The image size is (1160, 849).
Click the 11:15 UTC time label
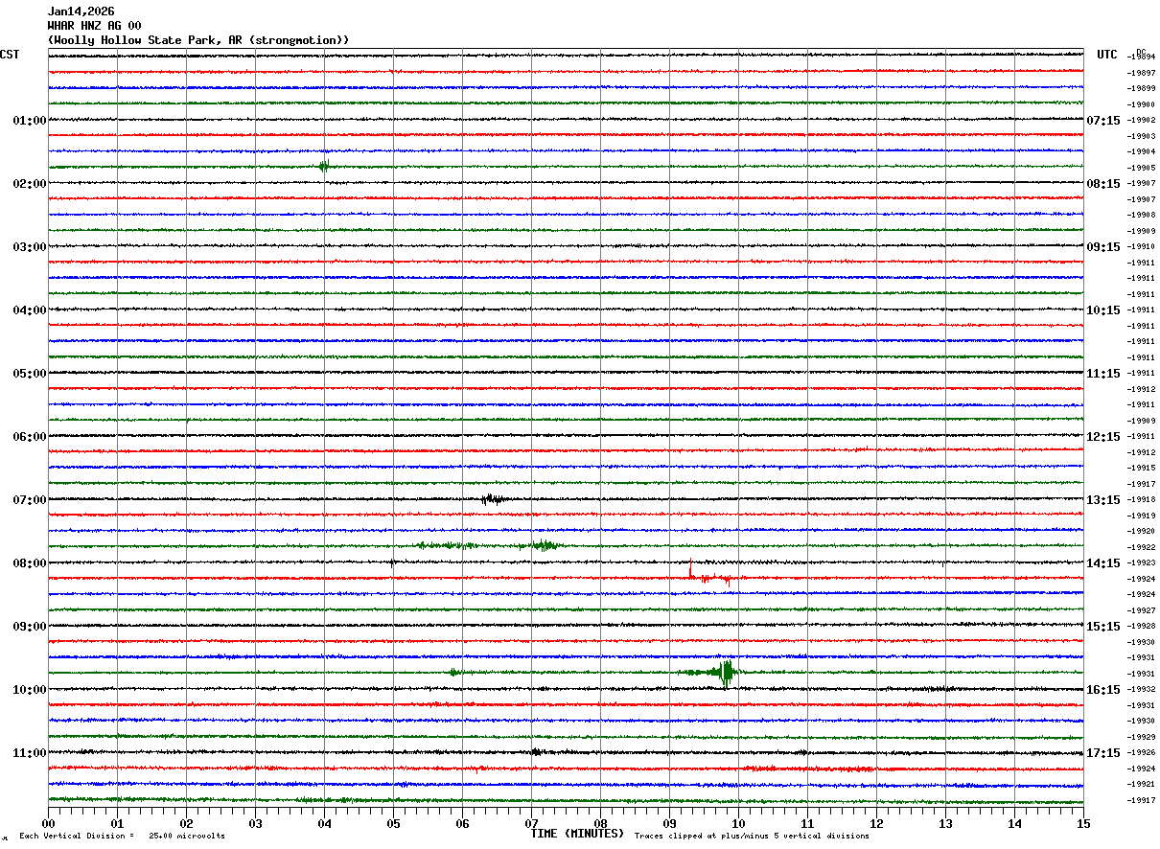point(1103,374)
